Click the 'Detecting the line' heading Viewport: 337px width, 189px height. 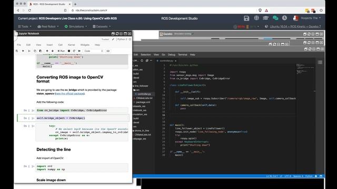tap(54, 149)
